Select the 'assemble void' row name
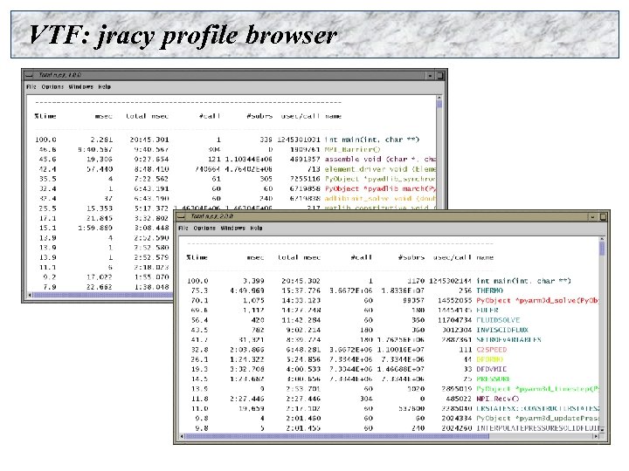The height and width of the screenshot is (471, 629). (x=380, y=159)
